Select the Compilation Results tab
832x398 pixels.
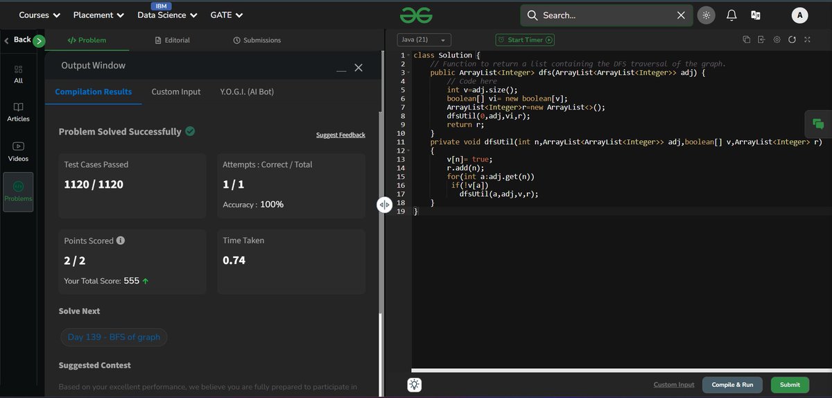click(x=94, y=92)
